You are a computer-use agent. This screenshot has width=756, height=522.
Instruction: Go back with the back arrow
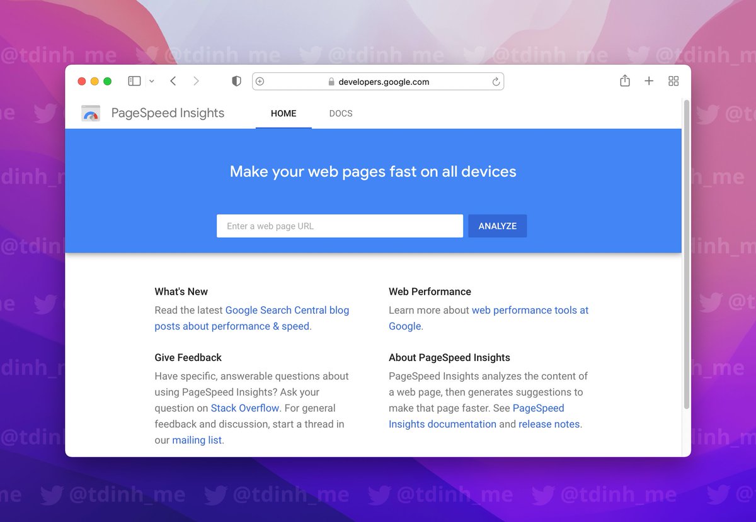(x=173, y=81)
